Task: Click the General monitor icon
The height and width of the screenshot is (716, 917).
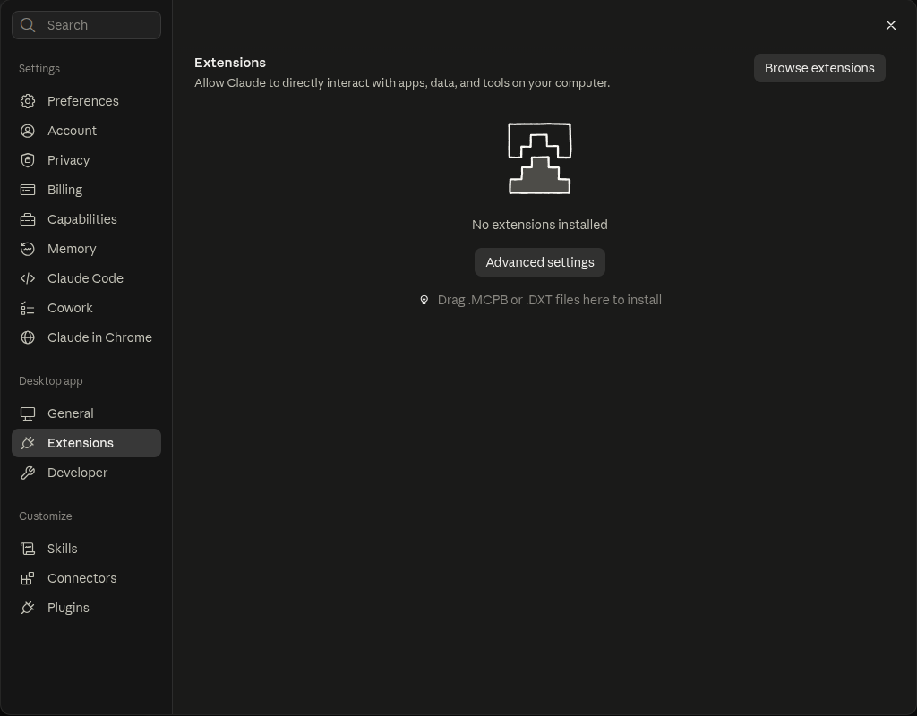Action: pyautogui.click(x=28, y=413)
